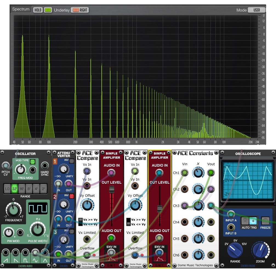The height and width of the screenshot is (269, 276).
Task: Click the Oscillator PITCH CV jack
Action: pos(6,166)
